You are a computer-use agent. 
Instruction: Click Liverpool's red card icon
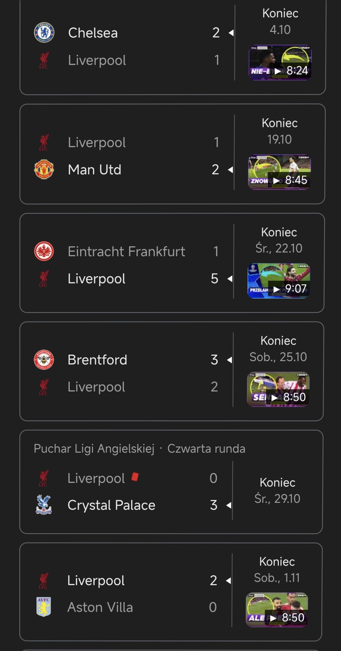(135, 477)
